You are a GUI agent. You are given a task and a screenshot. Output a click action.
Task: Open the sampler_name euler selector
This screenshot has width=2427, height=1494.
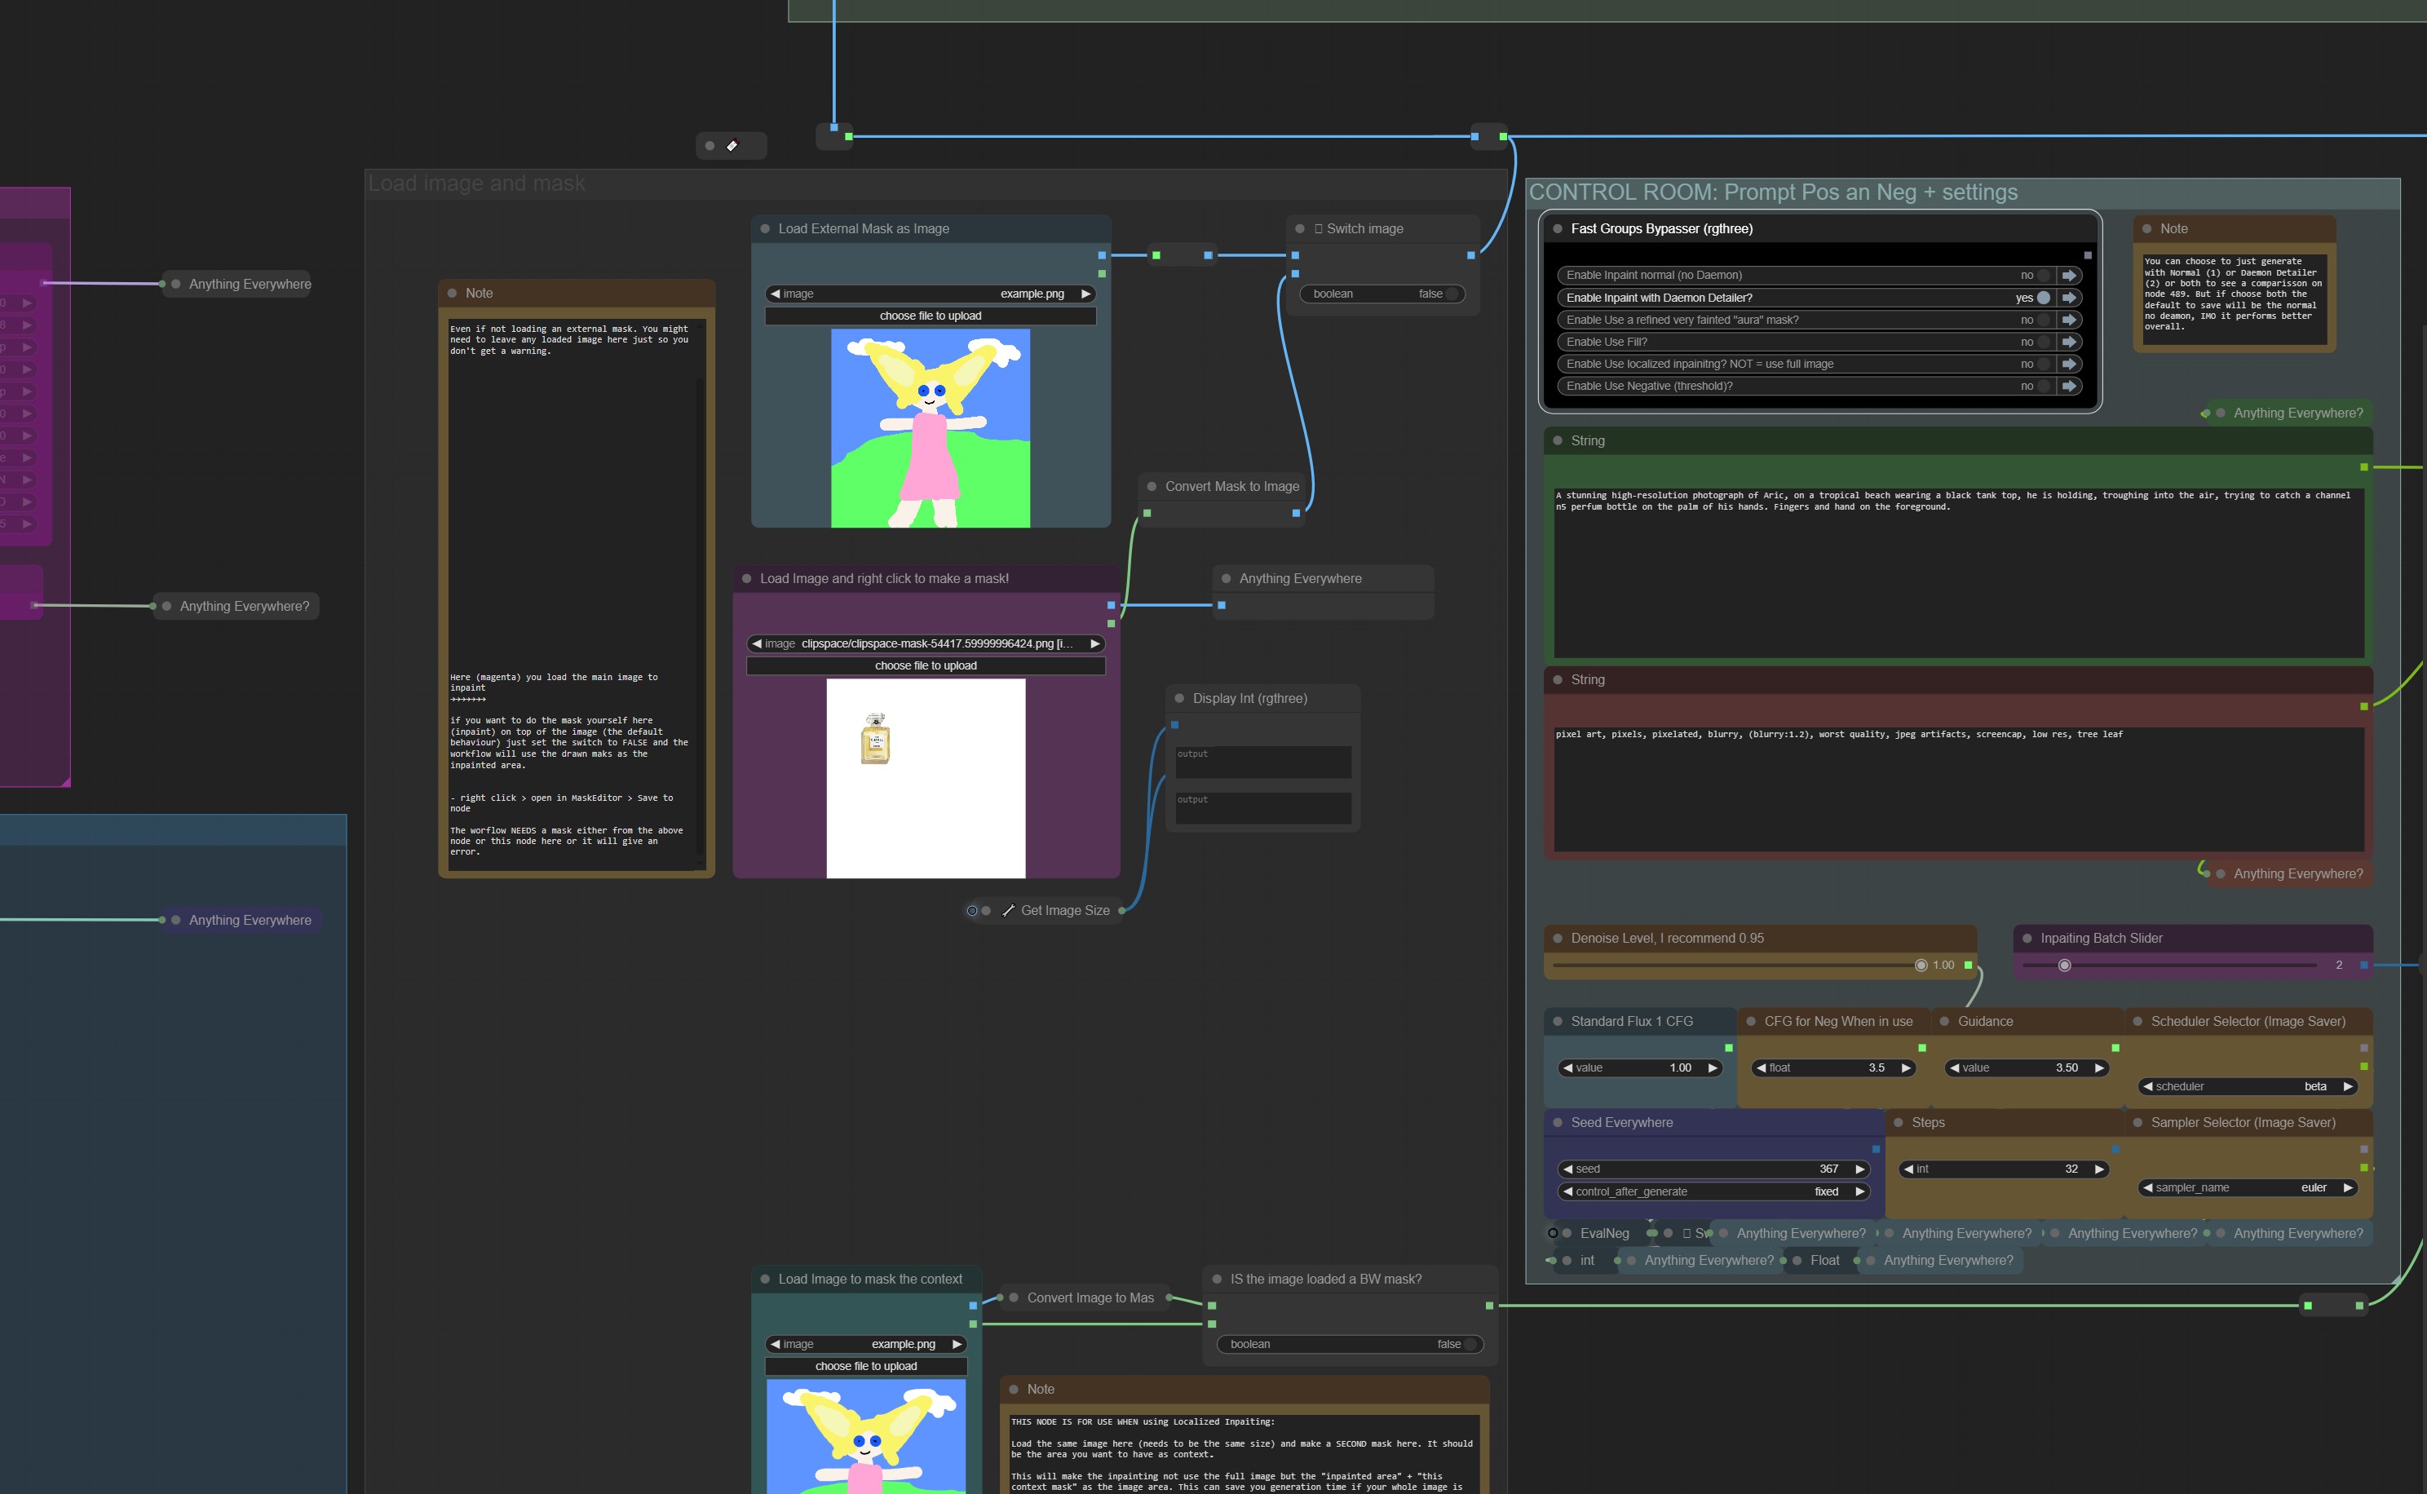coord(2248,1187)
